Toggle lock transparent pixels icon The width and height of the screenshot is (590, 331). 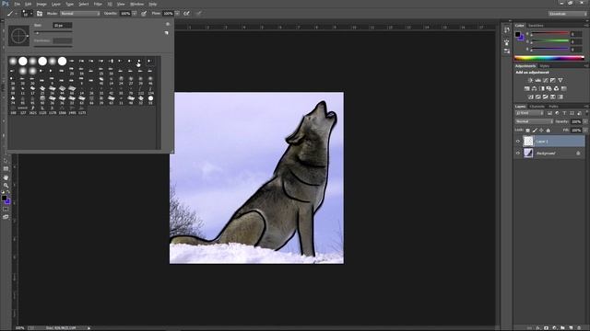(x=527, y=131)
